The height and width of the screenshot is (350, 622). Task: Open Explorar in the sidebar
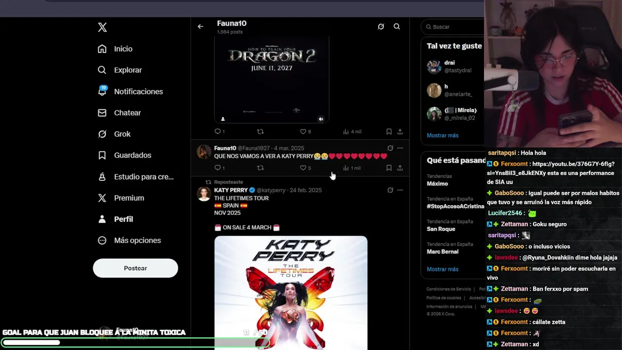(120, 70)
